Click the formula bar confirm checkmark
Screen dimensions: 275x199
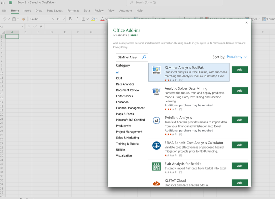click(x=35, y=26)
